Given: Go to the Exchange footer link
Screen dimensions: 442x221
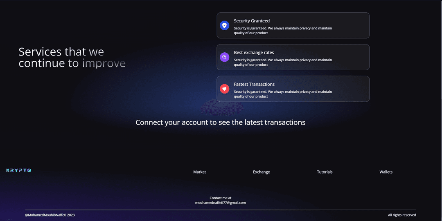Looking at the screenshot, I should [261, 172].
